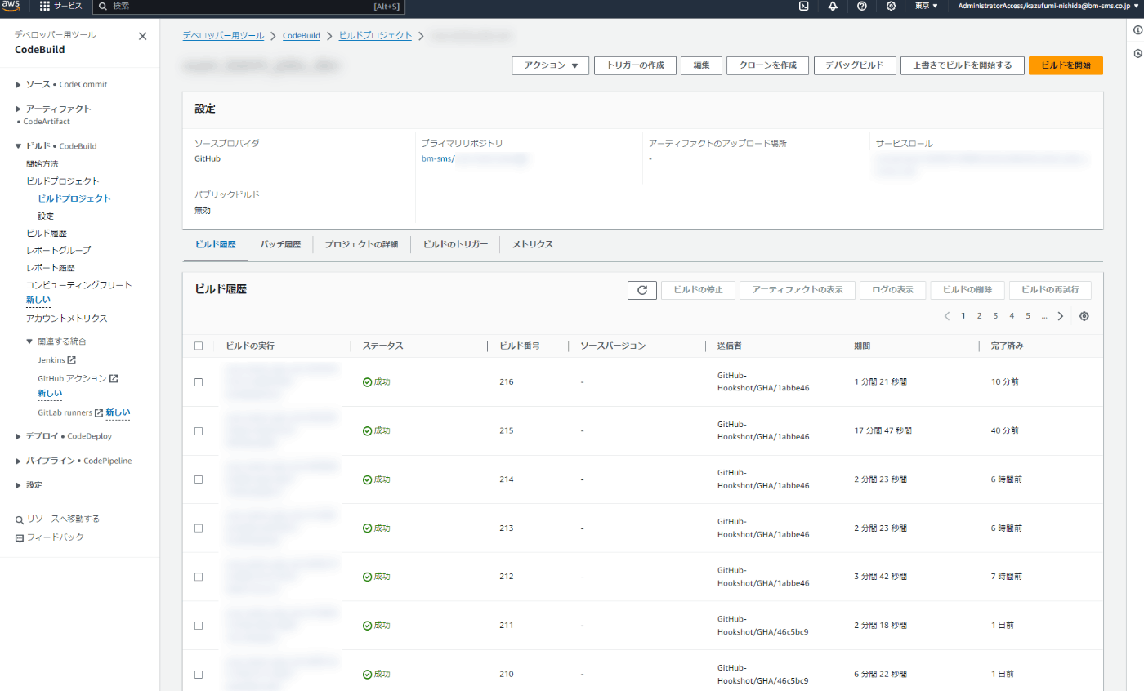Go to previous page of build history
1144x691 pixels.
(x=946, y=316)
